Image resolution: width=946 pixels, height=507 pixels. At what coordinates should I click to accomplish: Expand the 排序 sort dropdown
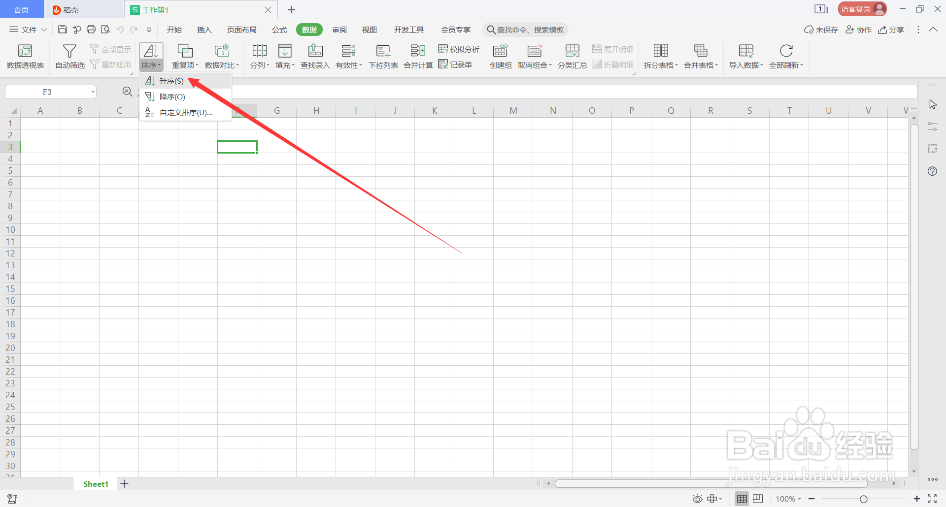pos(151,65)
